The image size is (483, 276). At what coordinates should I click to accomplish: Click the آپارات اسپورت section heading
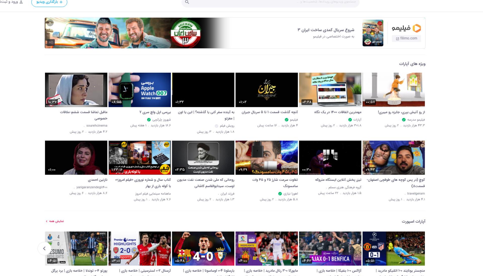tap(413, 222)
